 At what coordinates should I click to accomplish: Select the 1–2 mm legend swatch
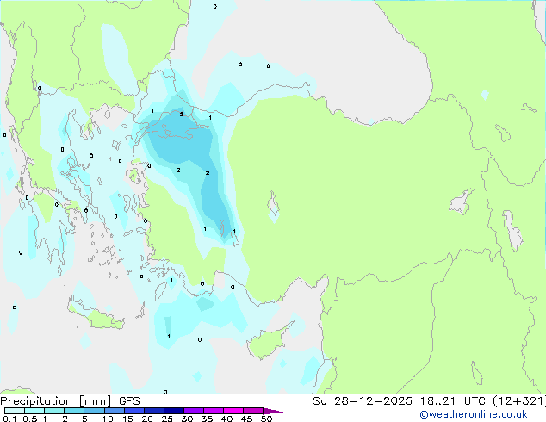coord(54,411)
